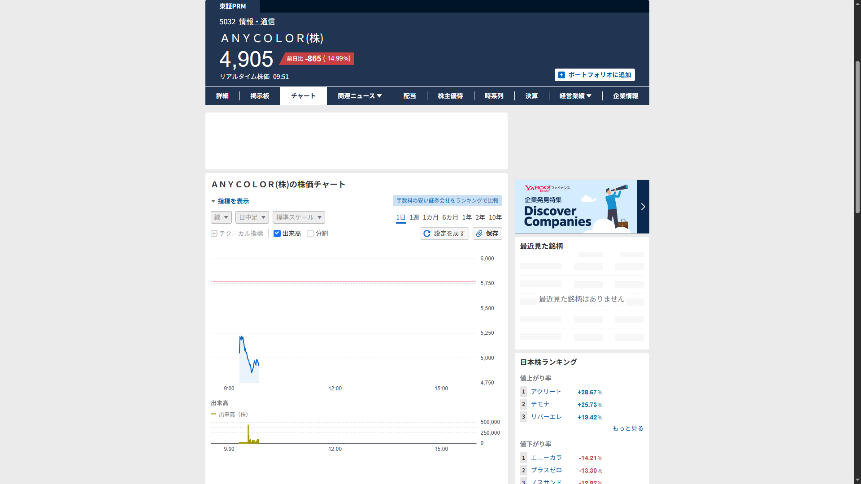Open the 日中足 interval dropdown
The image size is (861, 484).
pos(252,217)
